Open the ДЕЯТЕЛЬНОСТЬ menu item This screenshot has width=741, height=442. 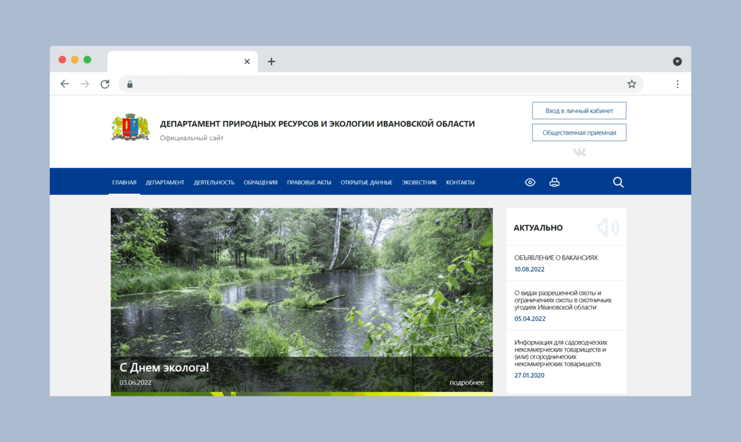[214, 182]
